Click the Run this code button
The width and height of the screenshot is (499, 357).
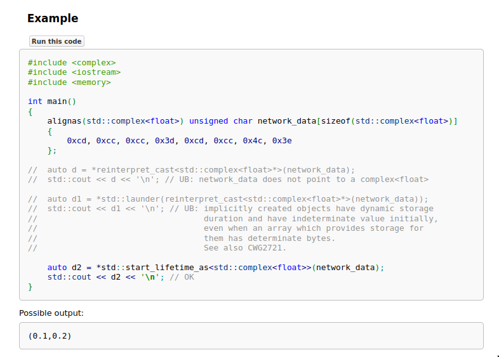(57, 41)
